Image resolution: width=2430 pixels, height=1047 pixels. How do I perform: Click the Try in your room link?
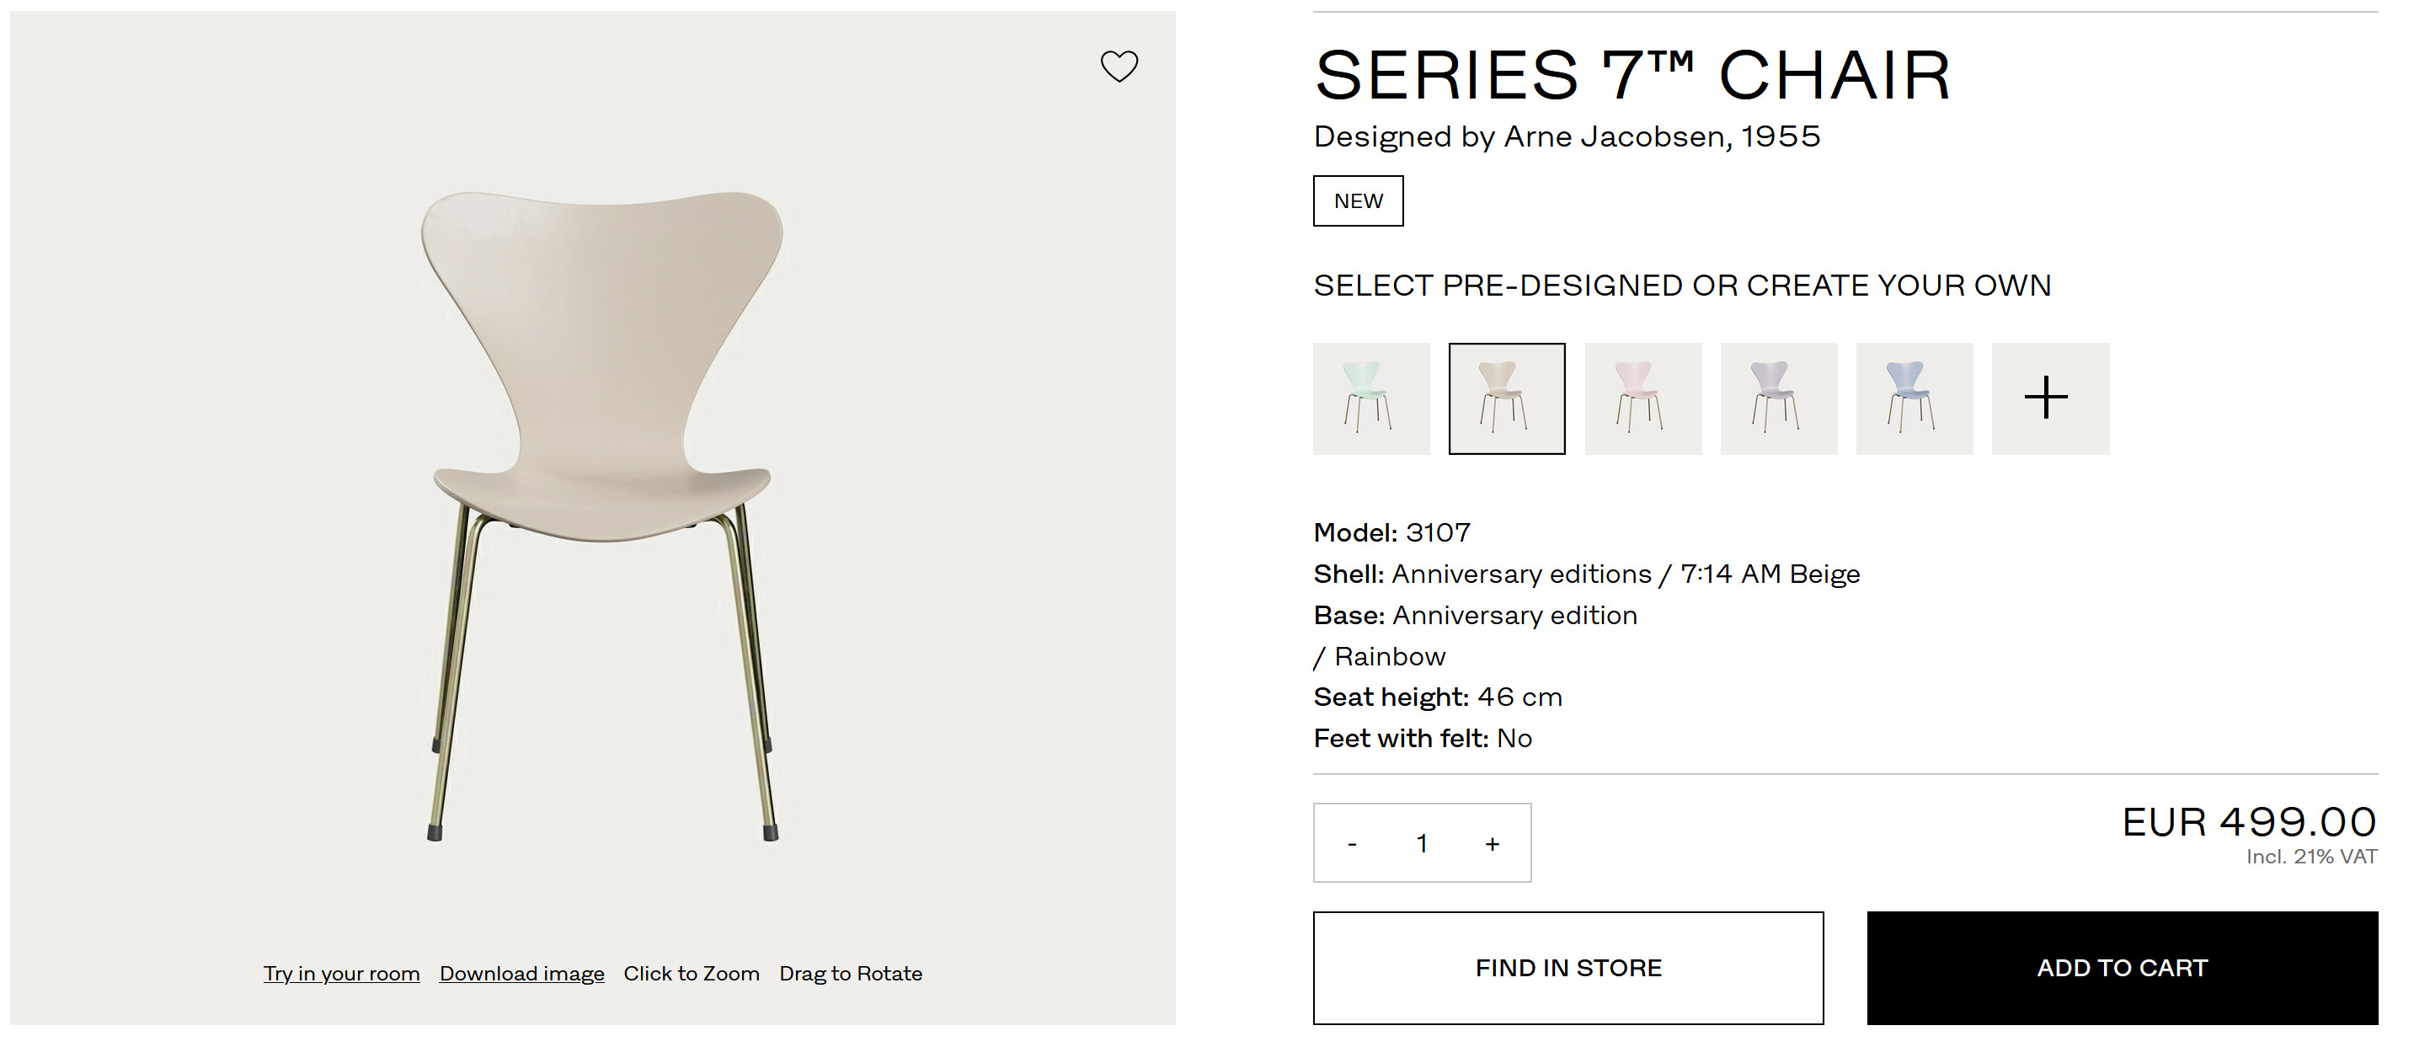tap(341, 974)
